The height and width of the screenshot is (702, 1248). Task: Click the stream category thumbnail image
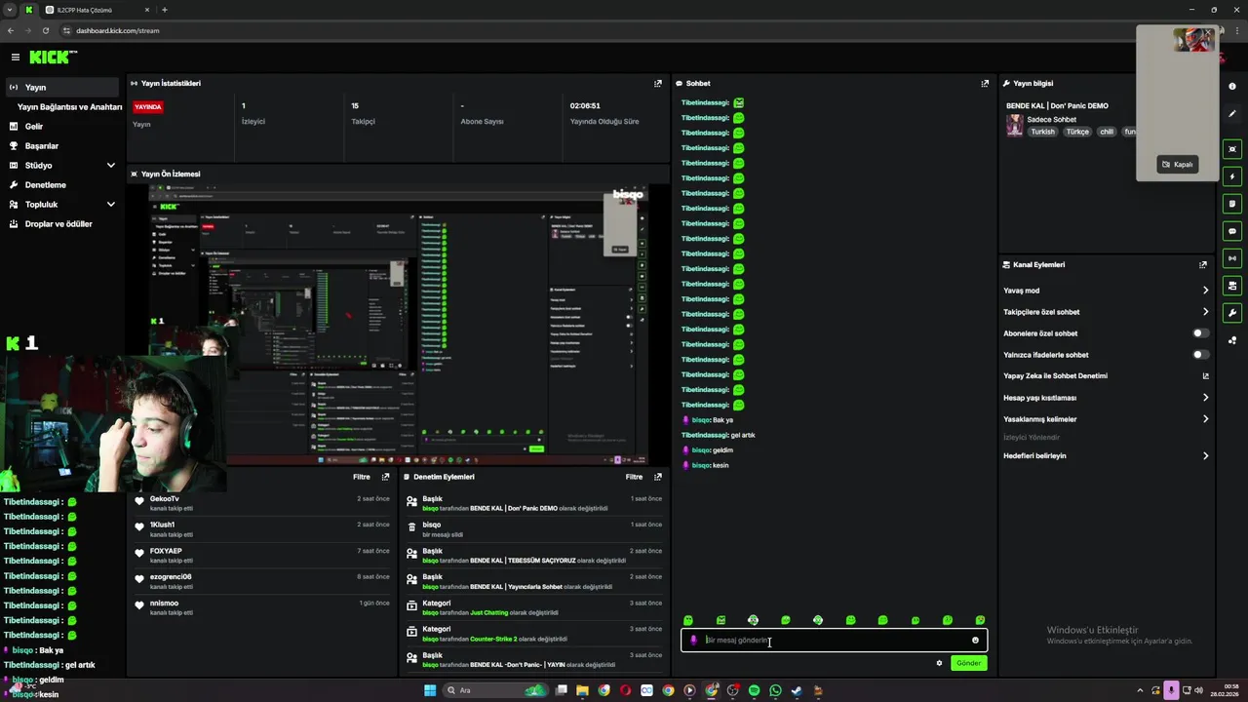1015,125
